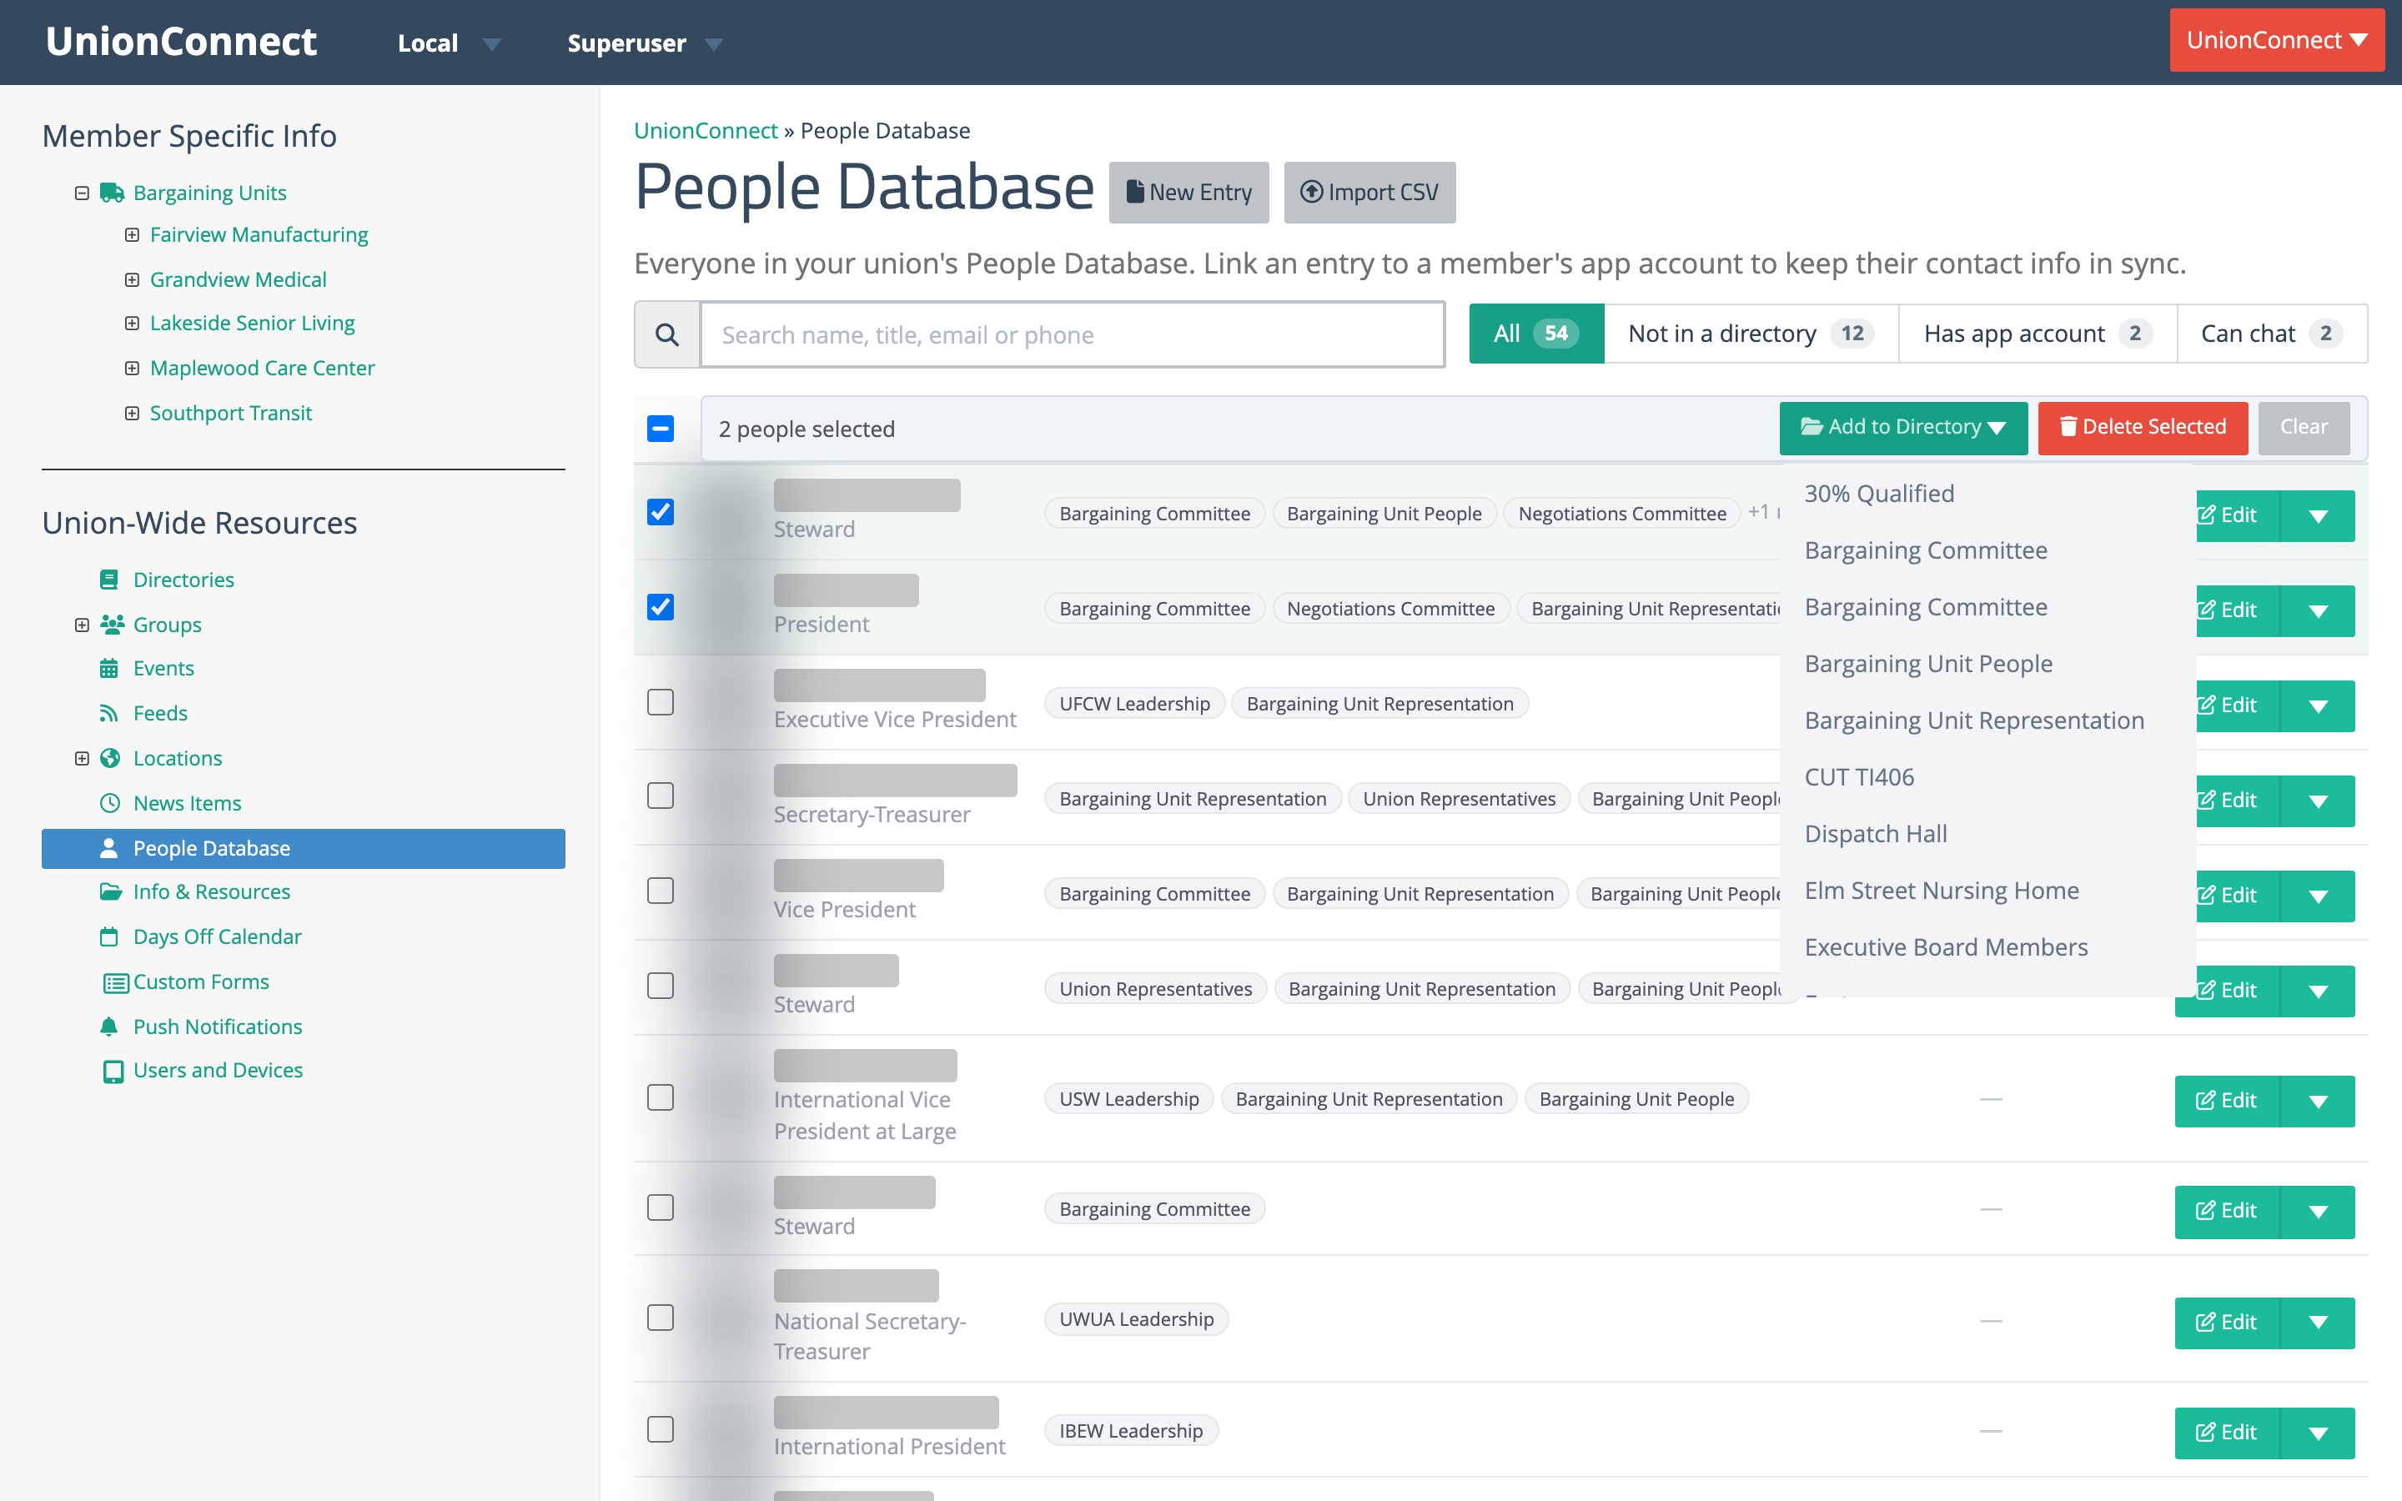This screenshot has height=1501, width=2402.
Task: Open the Add to Directory dropdown
Action: point(1902,427)
